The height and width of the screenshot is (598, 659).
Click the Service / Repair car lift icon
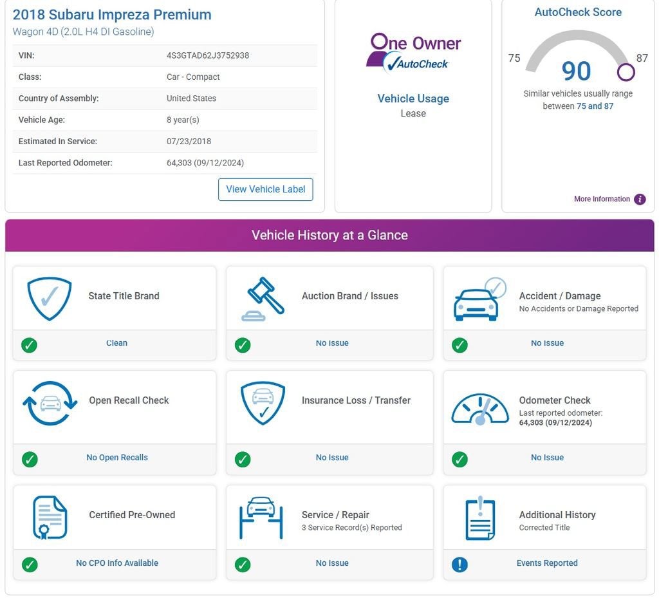pos(261,518)
